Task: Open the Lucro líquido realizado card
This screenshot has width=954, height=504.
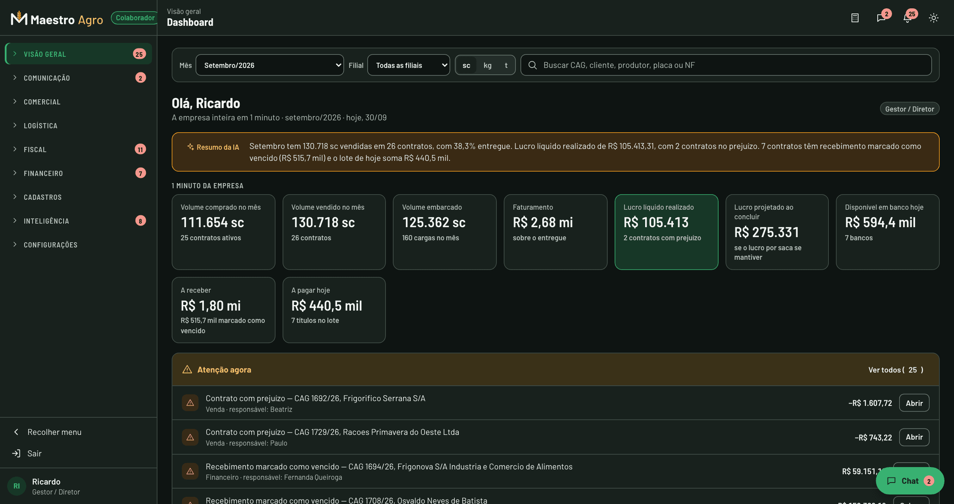Action: [666, 232]
